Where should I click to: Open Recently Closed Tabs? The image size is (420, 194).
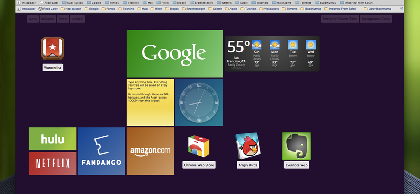tap(340, 19)
